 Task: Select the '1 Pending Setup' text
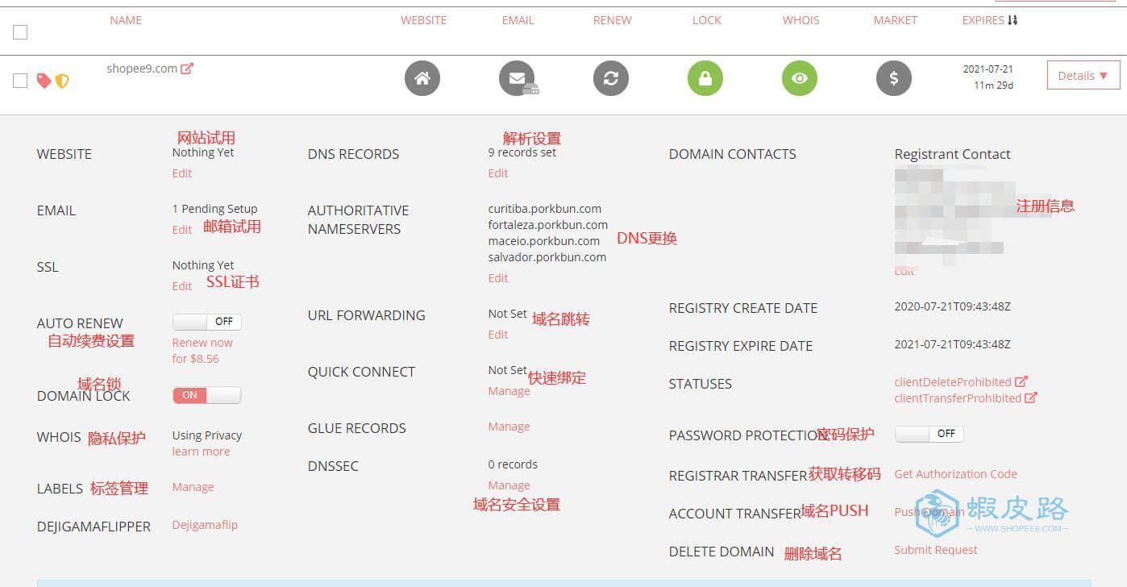(214, 209)
